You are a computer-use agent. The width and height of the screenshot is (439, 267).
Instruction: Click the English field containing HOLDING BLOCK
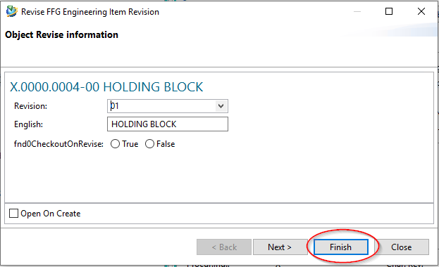168,124
